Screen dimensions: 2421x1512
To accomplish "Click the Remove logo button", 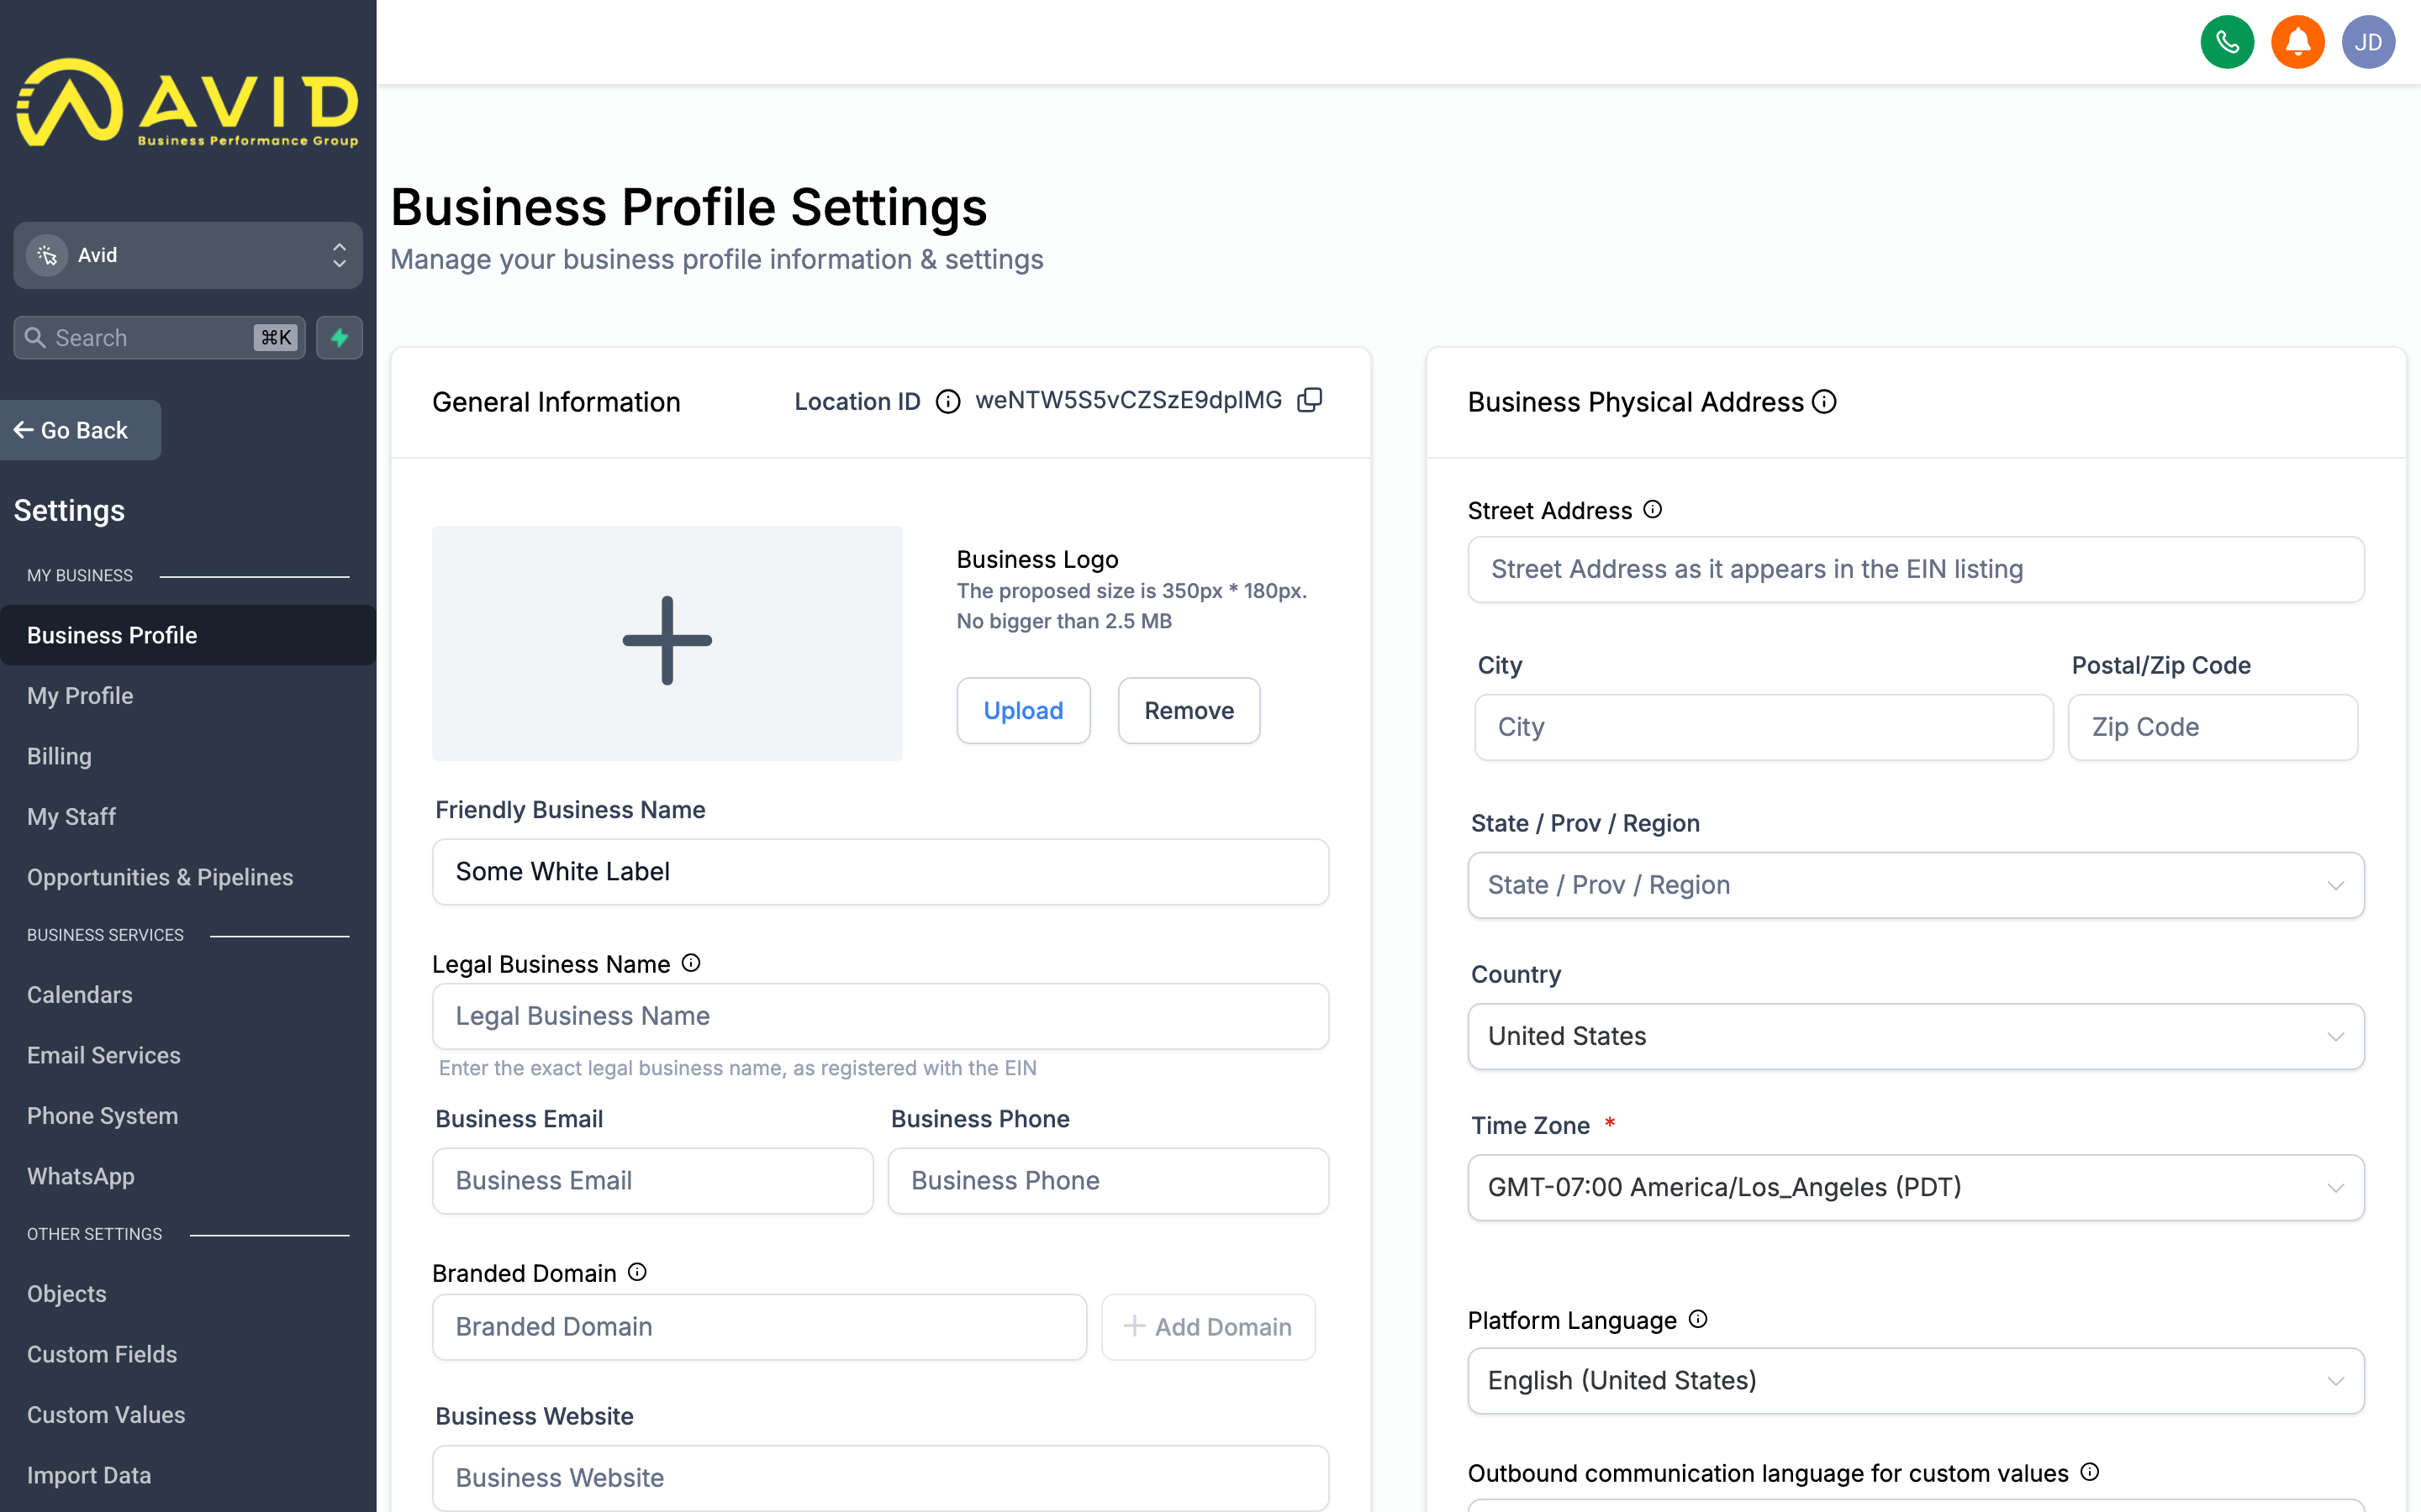I will point(1189,710).
